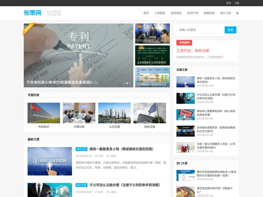Open 专利知识 topic image

click(x=44, y=113)
